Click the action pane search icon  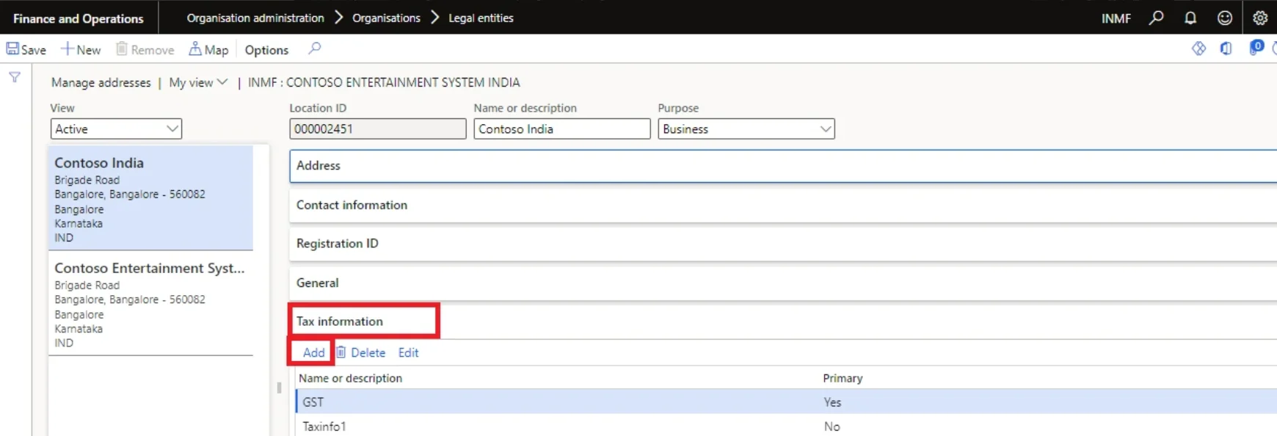(x=315, y=48)
